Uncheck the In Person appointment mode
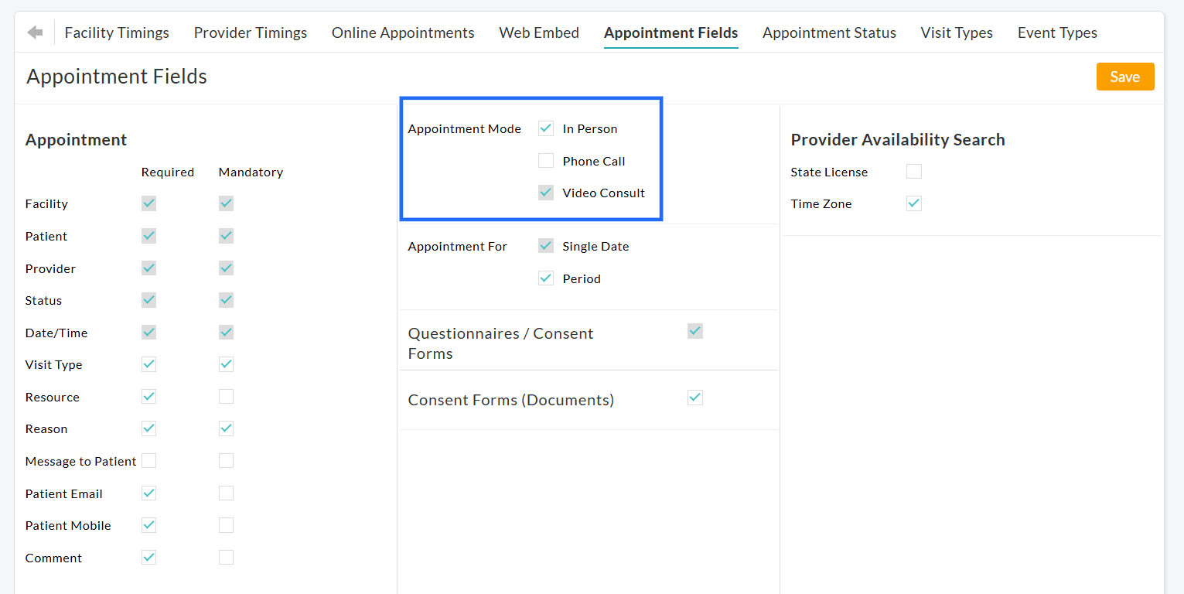Image resolution: width=1184 pixels, height=594 pixels. 545,128
